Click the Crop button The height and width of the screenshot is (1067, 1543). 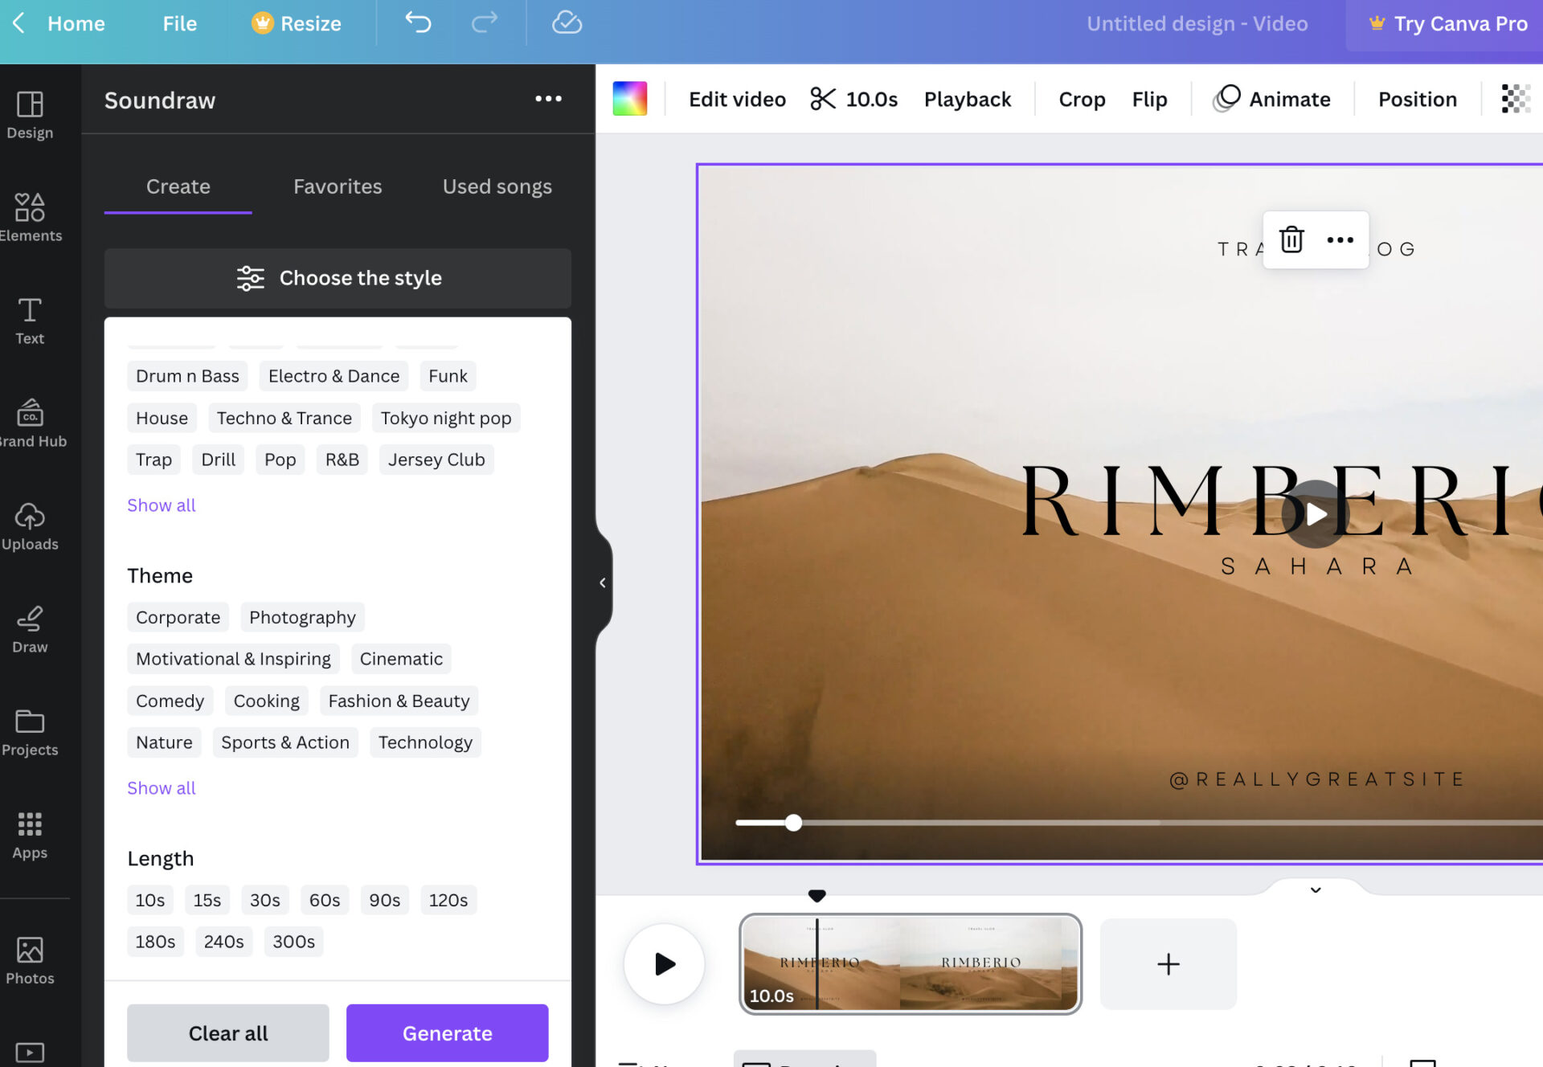click(1082, 99)
